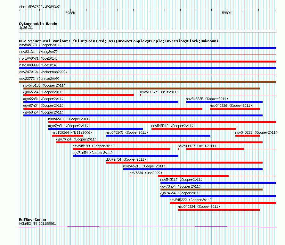This screenshot has width=285, height=245.
Task: Click the right arrow of the ruler
Action: point(275,10)
